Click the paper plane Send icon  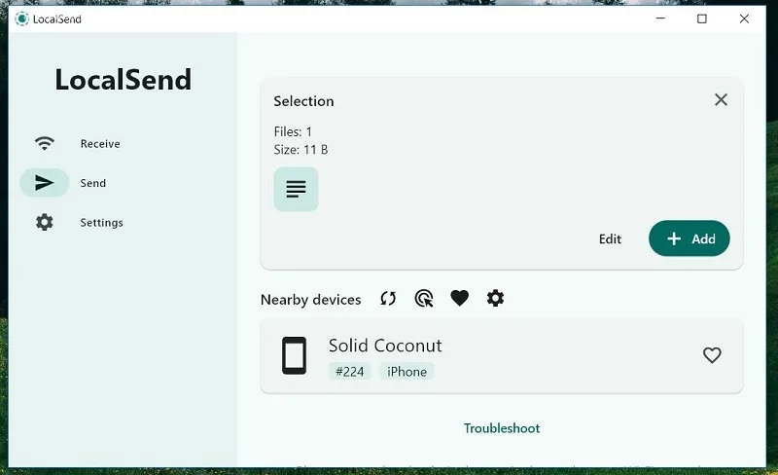click(44, 183)
